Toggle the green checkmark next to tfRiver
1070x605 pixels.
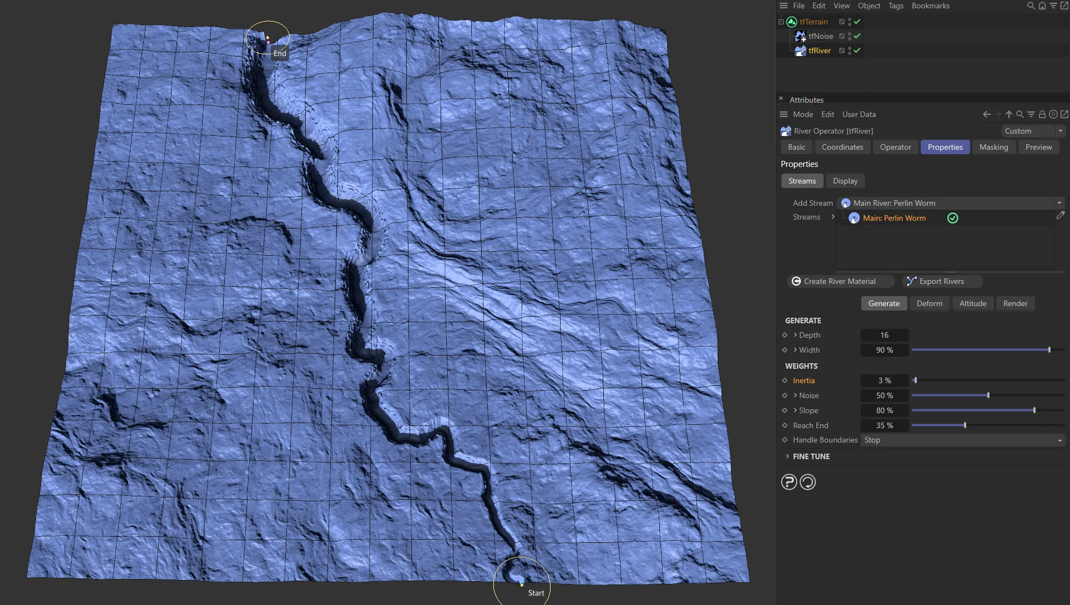857,50
